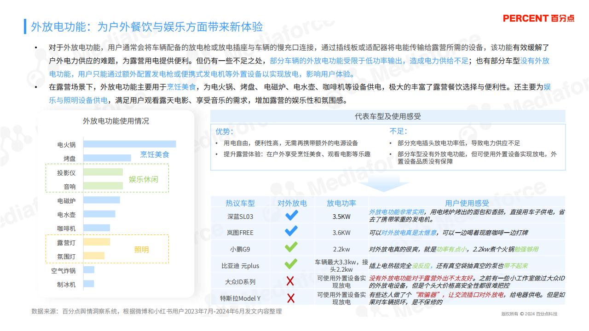The height and width of the screenshot is (331, 589).
Task: Click the 3.6KW power value
Action: click(x=341, y=233)
